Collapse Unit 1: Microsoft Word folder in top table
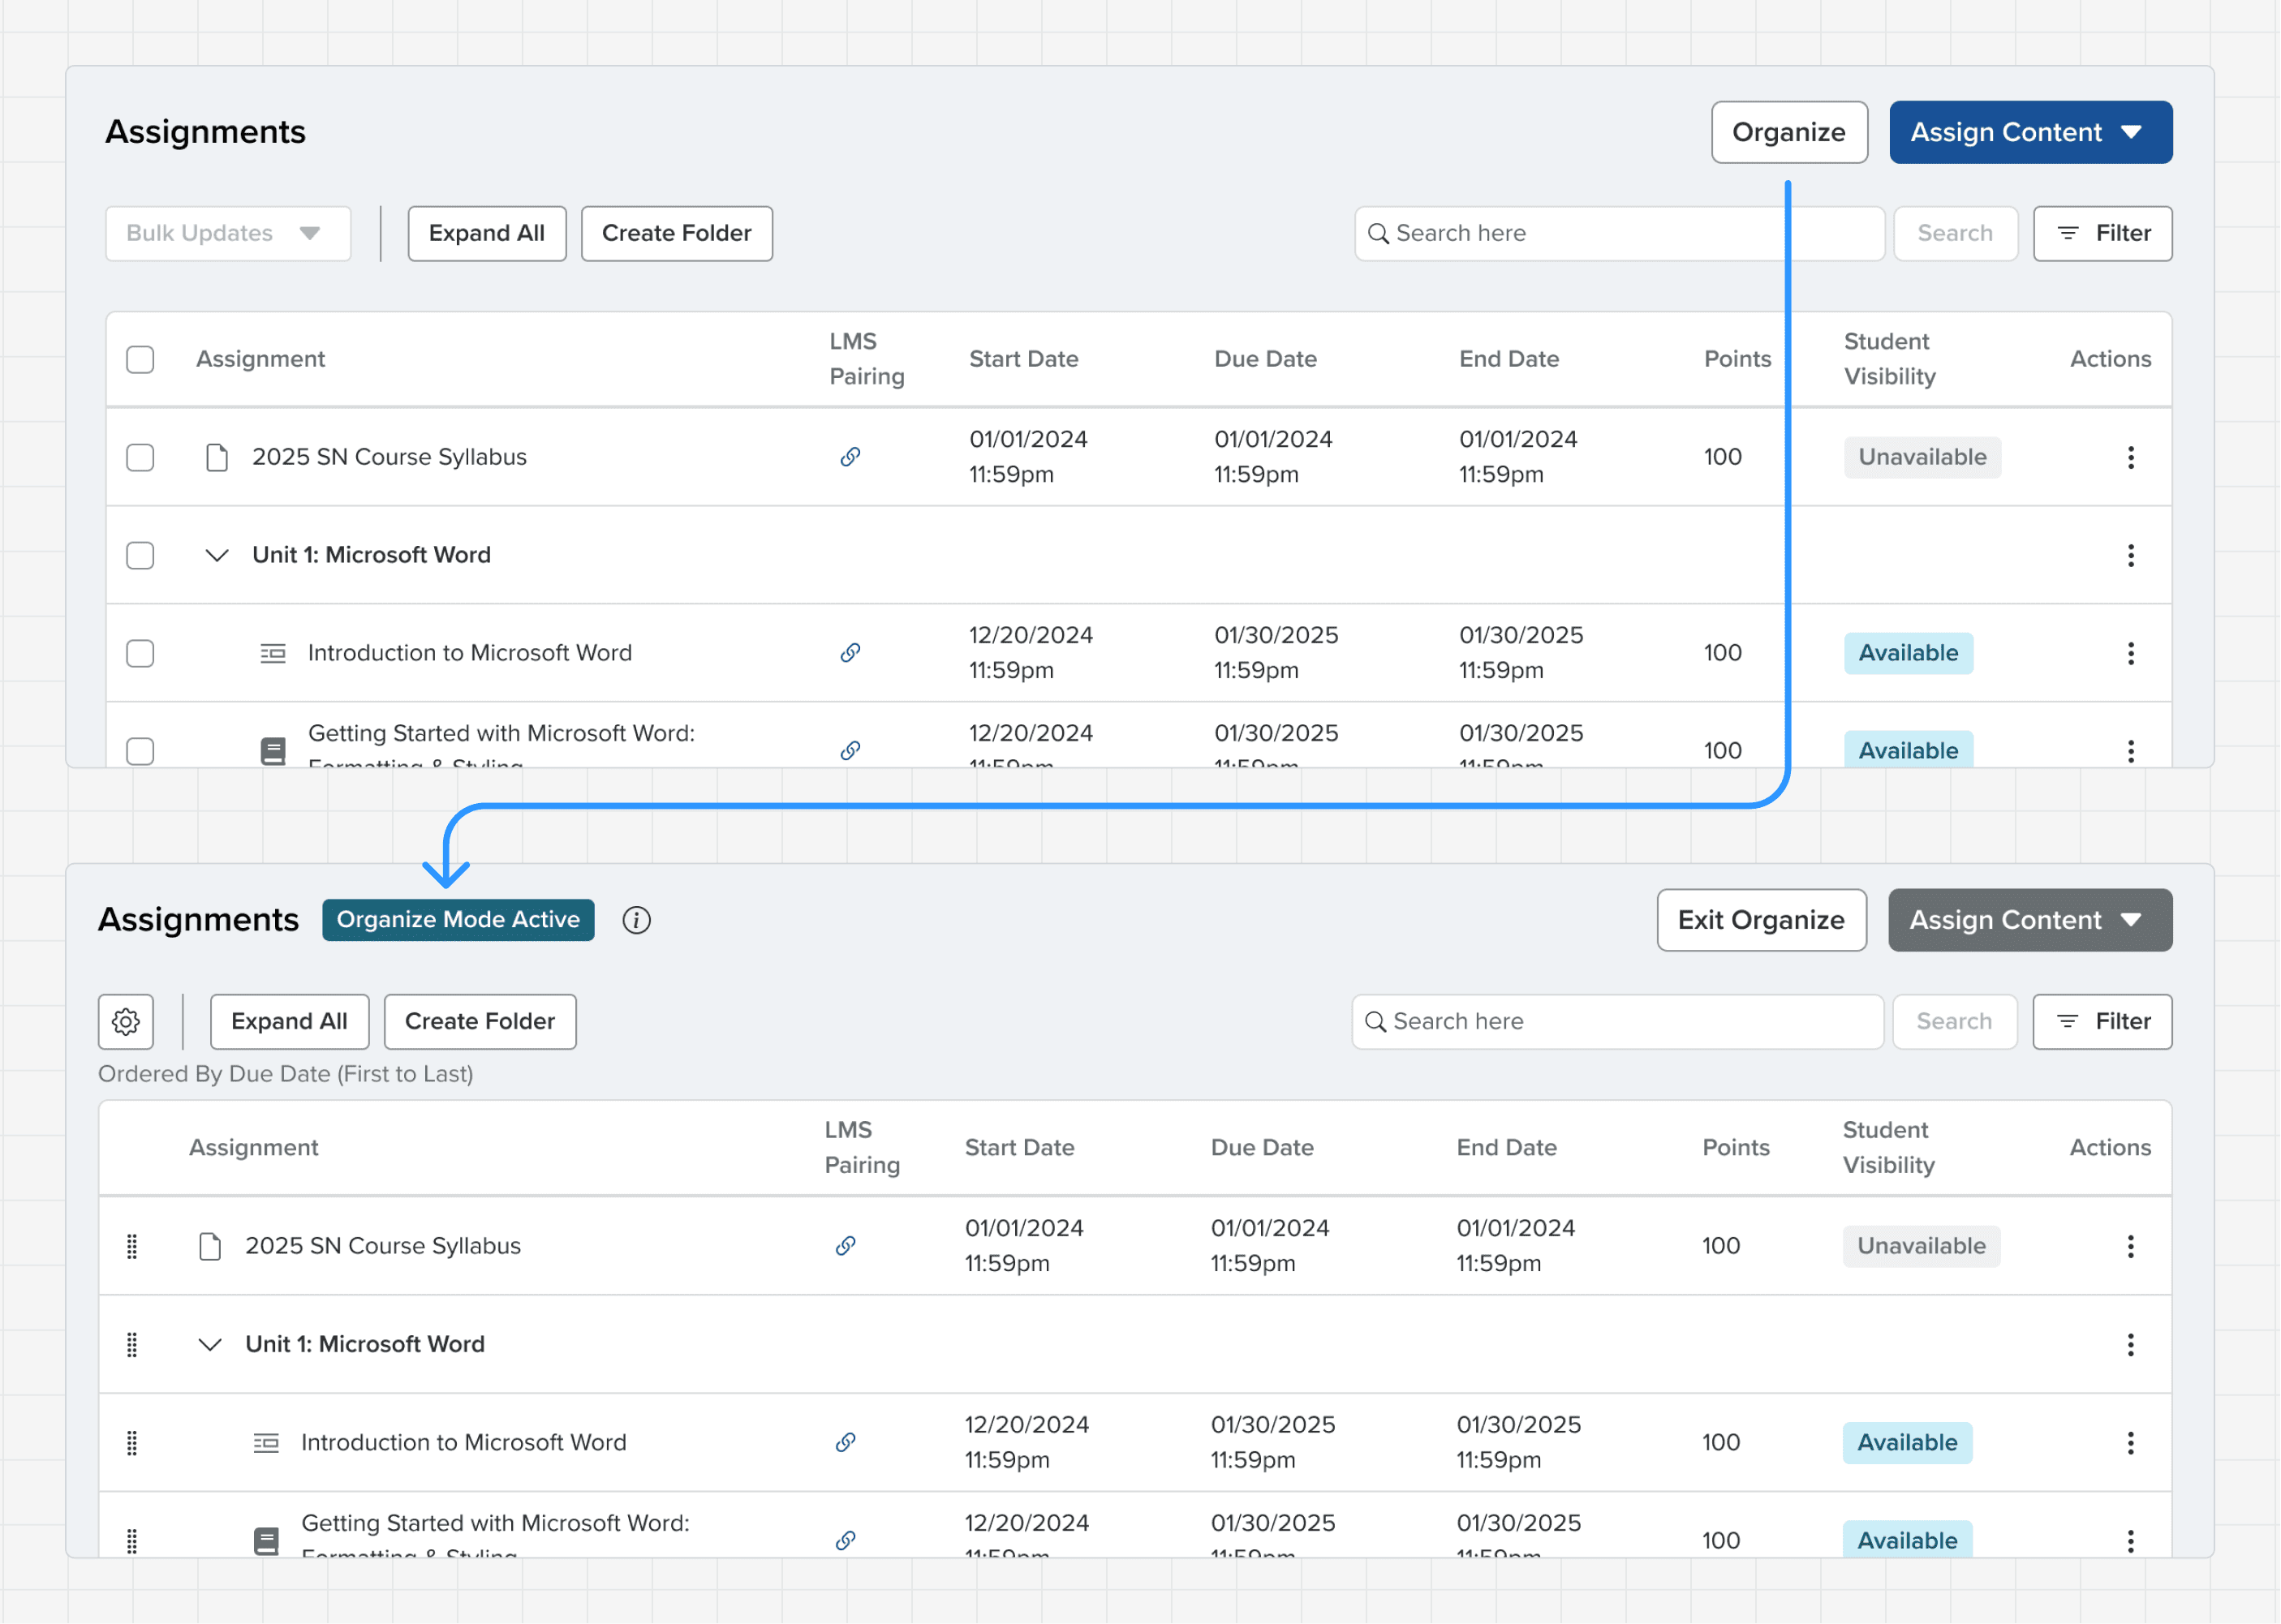2281x1624 pixels. point(217,555)
